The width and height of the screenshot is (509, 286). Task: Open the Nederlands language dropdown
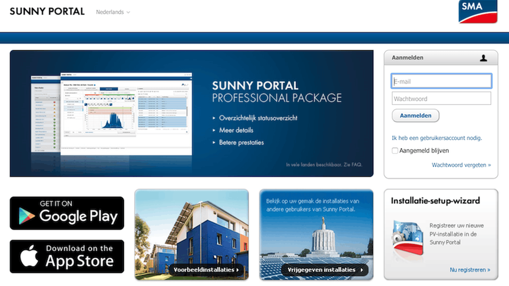coord(113,12)
